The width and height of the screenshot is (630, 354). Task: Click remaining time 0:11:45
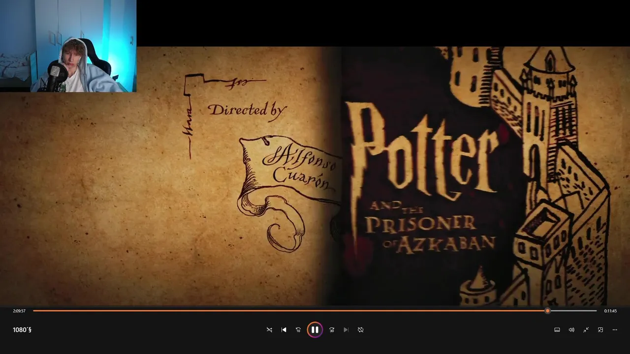[x=610, y=311]
